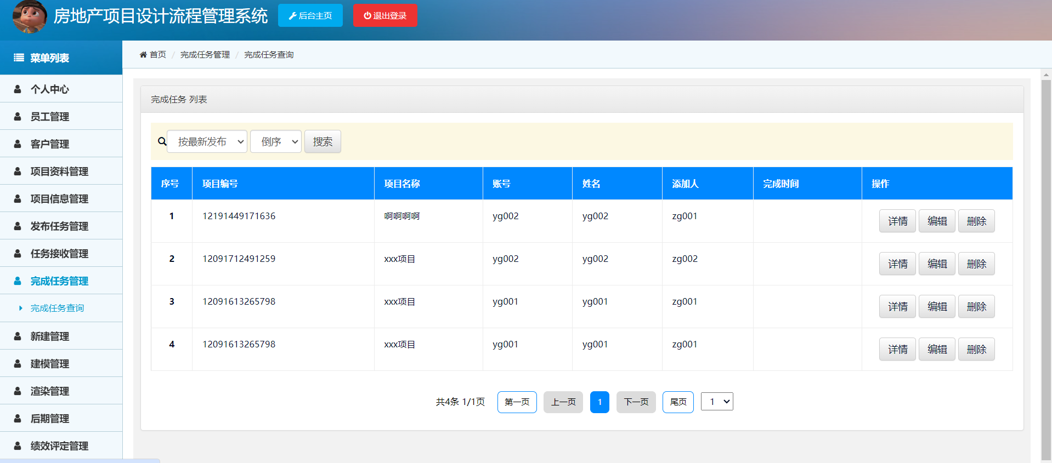Click the 退出登录 logout button
The height and width of the screenshot is (463, 1052).
coord(385,15)
